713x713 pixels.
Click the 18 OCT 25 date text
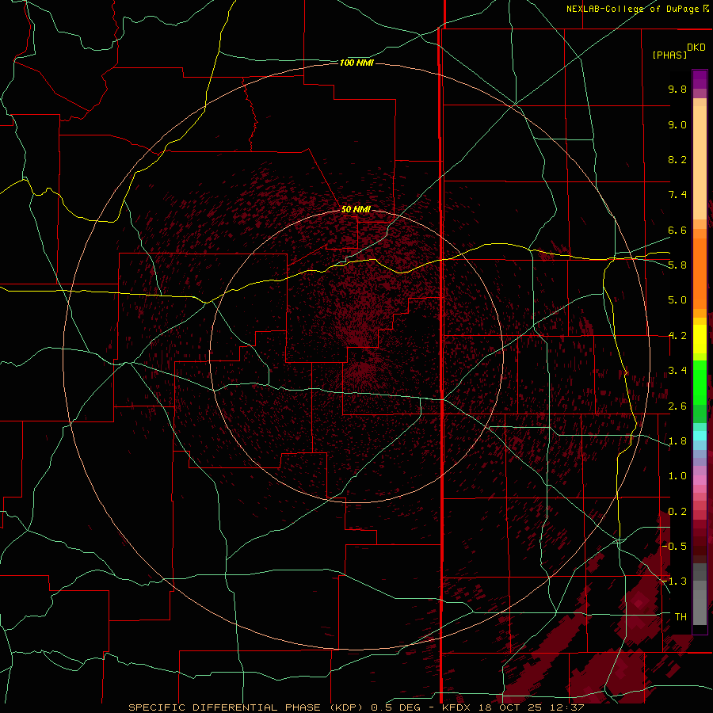[x=511, y=707]
